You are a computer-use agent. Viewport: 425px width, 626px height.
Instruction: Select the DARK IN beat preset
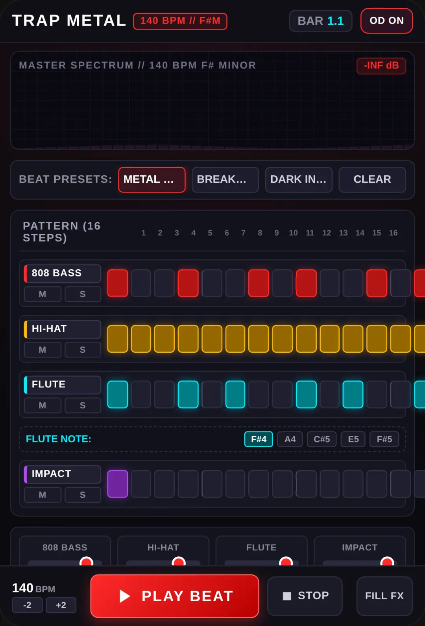299,180
